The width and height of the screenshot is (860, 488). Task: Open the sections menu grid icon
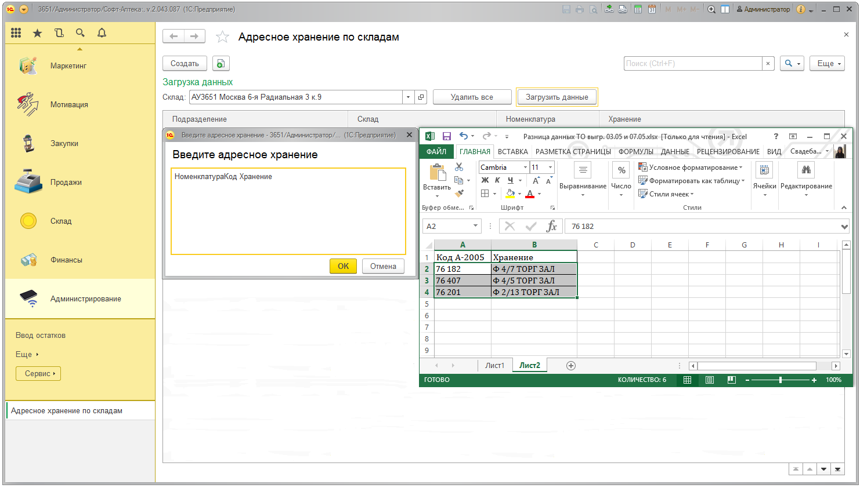16,33
